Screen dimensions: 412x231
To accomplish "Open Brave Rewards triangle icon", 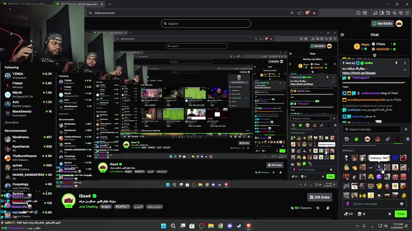I will [314, 13].
